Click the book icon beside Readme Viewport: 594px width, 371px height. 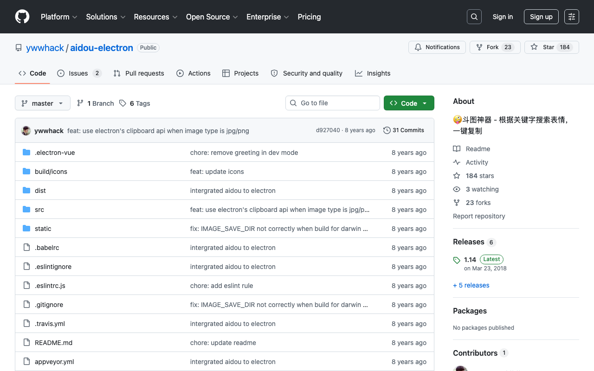[x=457, y=149]
